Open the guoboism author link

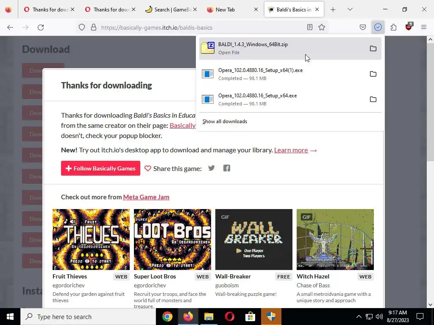(227, 285)
